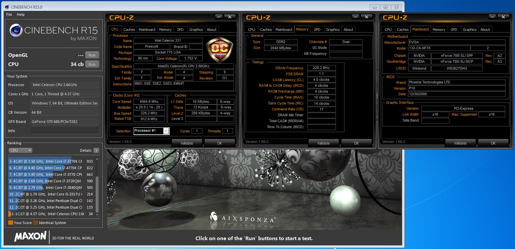Click the DRAM Frequency value 228.2 MHz
This screenshot has width=515, height=249.
click(321, 68)
